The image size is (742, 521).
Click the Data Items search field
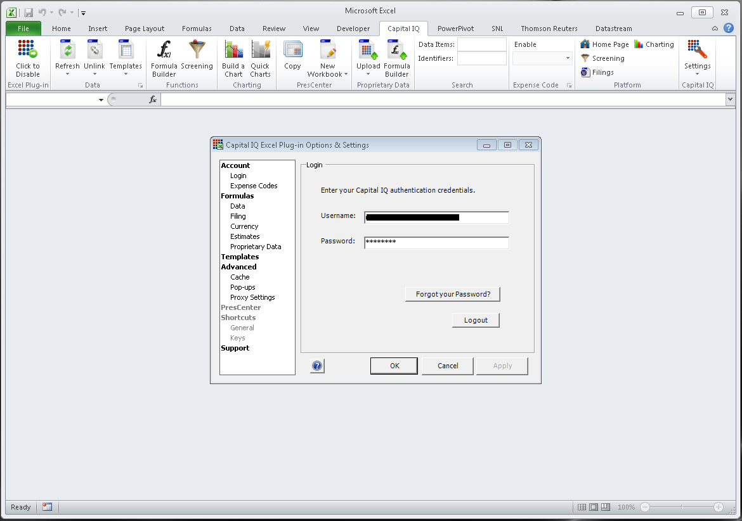(x=482, y=44)
